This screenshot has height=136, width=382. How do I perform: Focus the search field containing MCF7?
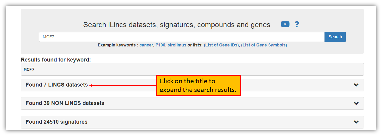tap(182, 37)
